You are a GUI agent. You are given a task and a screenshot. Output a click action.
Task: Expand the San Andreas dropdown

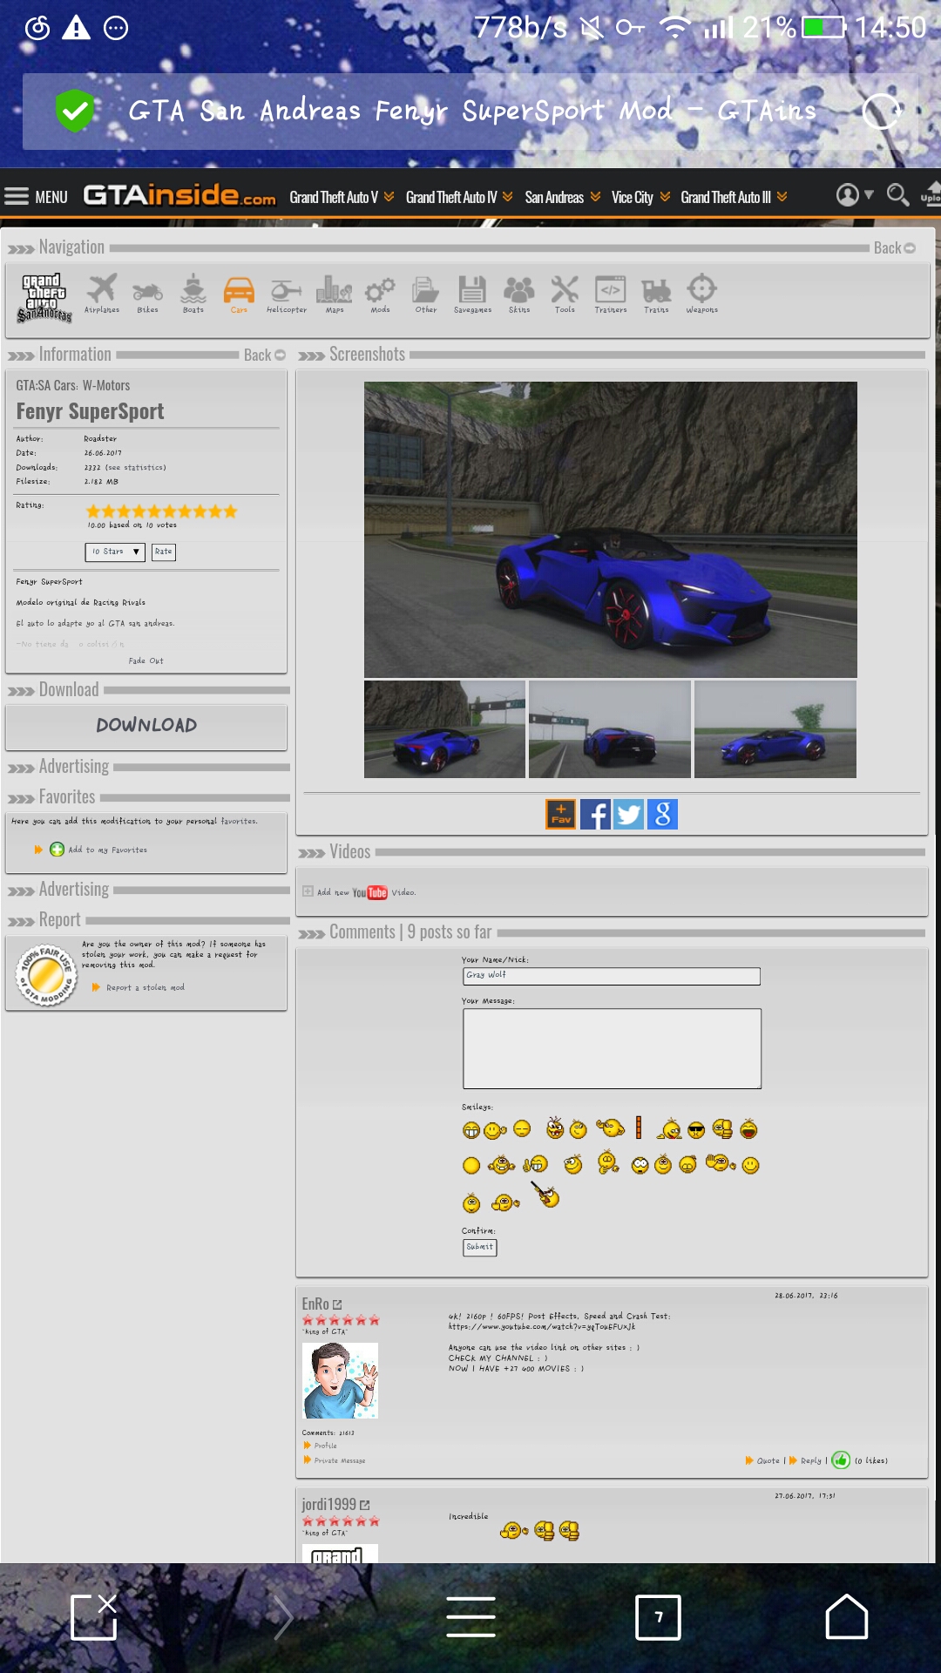563,197
